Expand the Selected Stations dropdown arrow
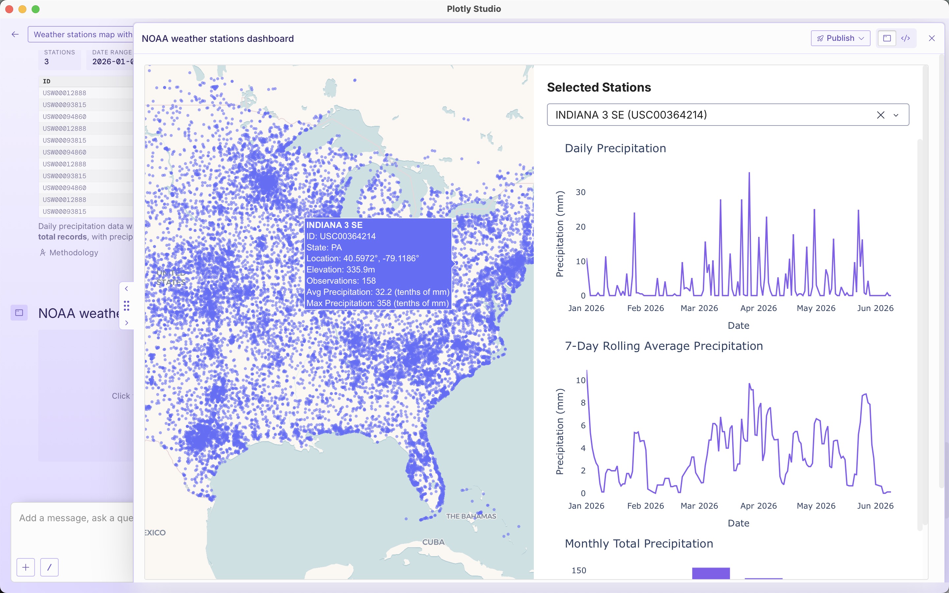The width and height of the screenshot is (949, 593). [896, 115]
